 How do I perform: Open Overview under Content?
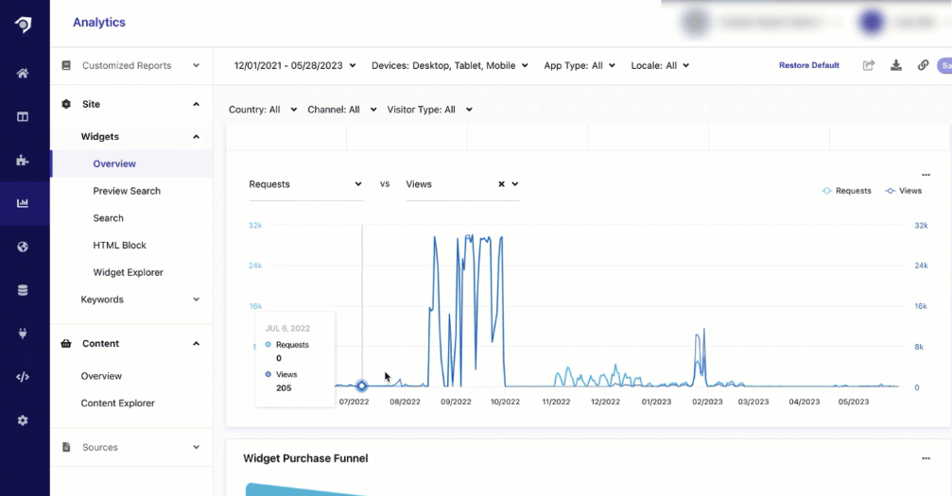101,376
